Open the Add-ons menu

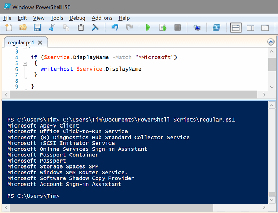(102, 18)
